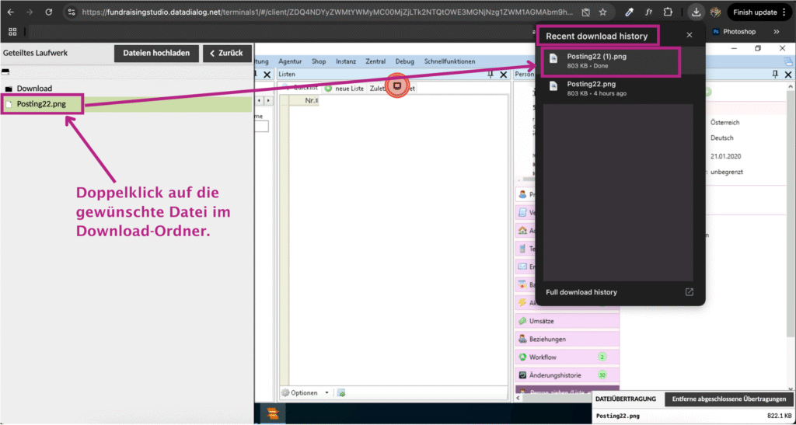
Task: Open the Posting22.png entry downloaded 4 hours ago
Action: click(x=620, y=89)
